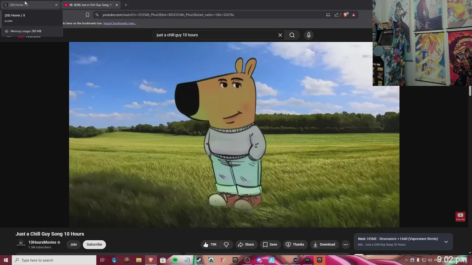Open the 10HoursMovies channel name link

(x=42, y=242)
